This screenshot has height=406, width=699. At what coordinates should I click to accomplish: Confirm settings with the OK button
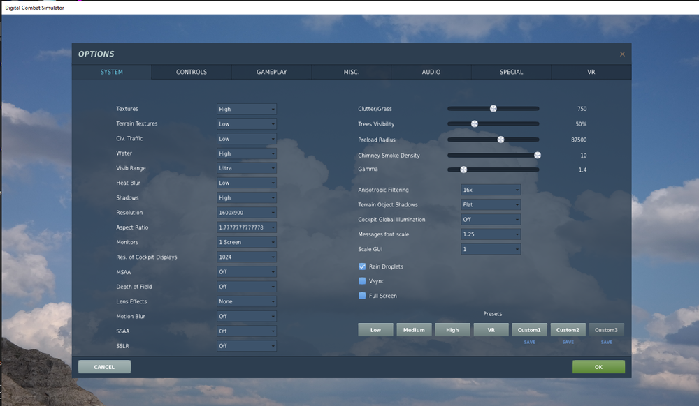(598, 366)
